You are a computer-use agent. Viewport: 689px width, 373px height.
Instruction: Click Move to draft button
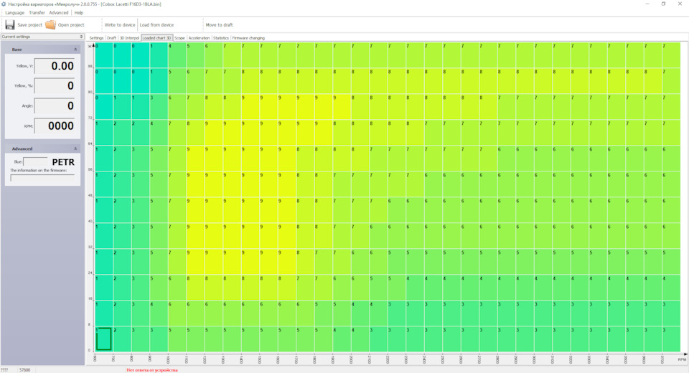(x=219, y=24)
